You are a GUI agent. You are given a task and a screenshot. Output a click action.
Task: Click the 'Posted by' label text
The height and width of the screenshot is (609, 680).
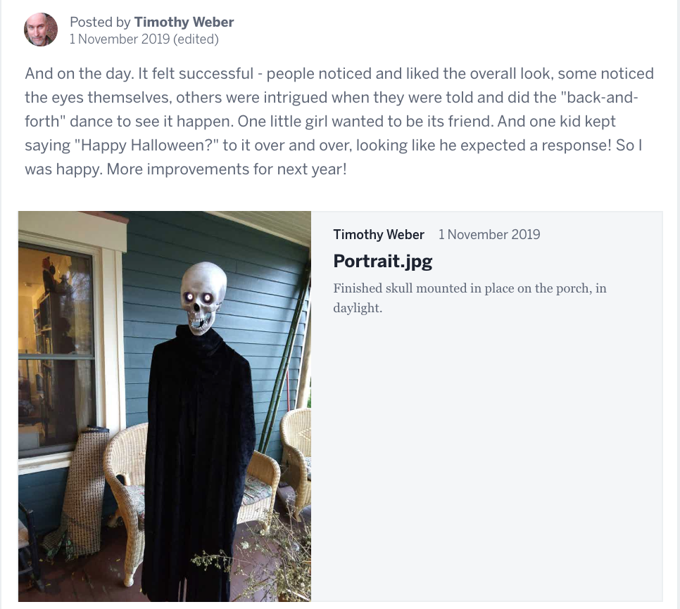(x=100, y=22)
